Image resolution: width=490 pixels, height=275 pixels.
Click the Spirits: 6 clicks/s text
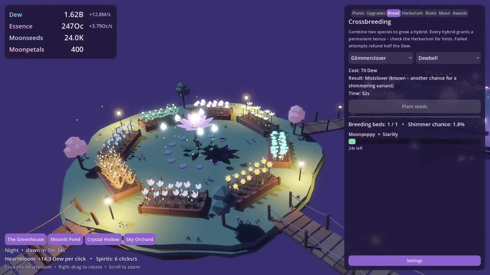(x=116, y=259)
